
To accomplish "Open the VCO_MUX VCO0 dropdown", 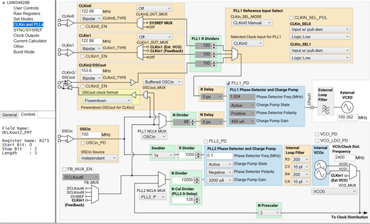I will click(334, 192).
